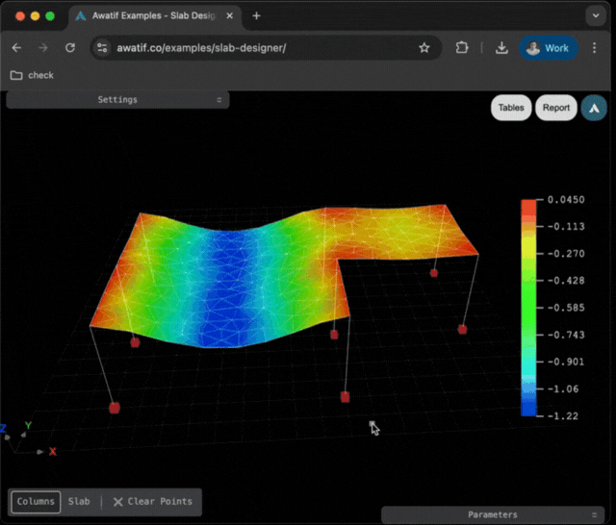Click the red color at the legend top
Viewport: 616px width, 525px height.
528,207
